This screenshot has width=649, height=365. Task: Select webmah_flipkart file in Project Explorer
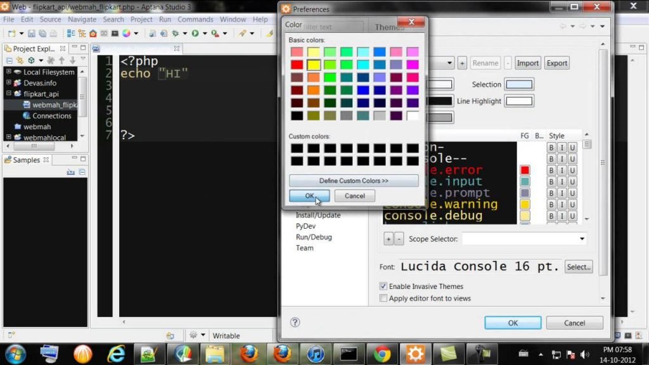coord(55,105)
